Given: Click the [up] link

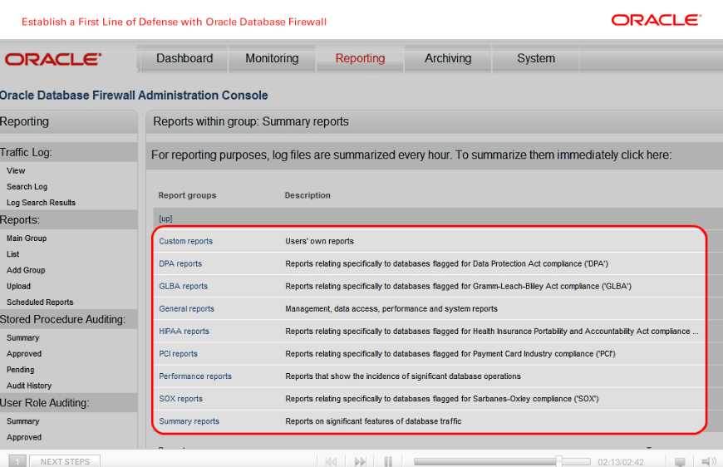Looking at the screenshot, I should click(x=165, y=219).
